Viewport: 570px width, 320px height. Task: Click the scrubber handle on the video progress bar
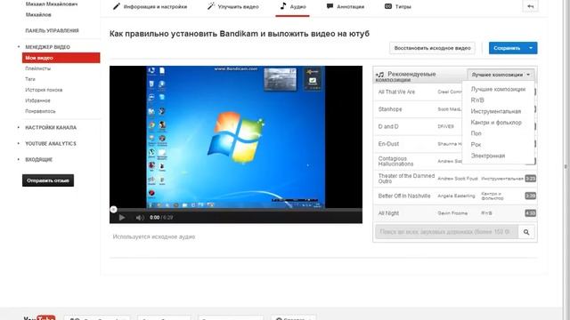point(113,210)
